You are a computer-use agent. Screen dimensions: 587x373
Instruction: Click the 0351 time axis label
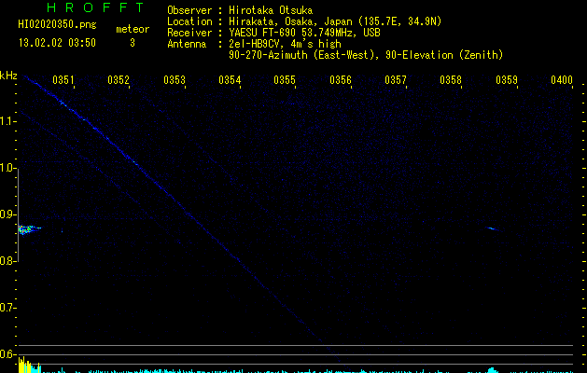(63, 80)
